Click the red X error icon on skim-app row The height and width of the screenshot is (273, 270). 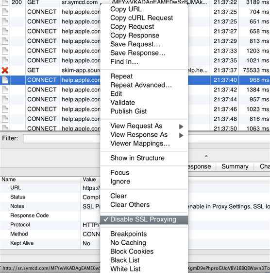click(x=5, y=71)
